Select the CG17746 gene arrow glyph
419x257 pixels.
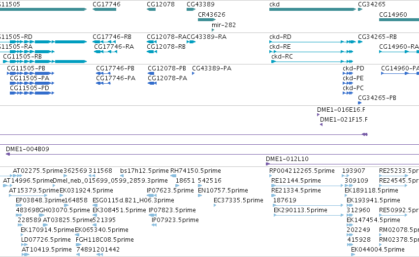104,9
